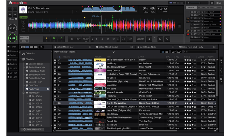Toggle the CUE/LOOP panel mode

point(24,38)
